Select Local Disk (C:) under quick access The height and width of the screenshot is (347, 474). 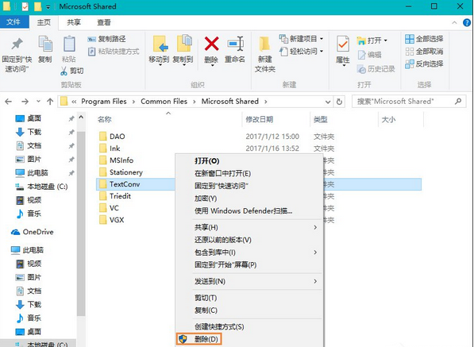[x=41, y=187]
